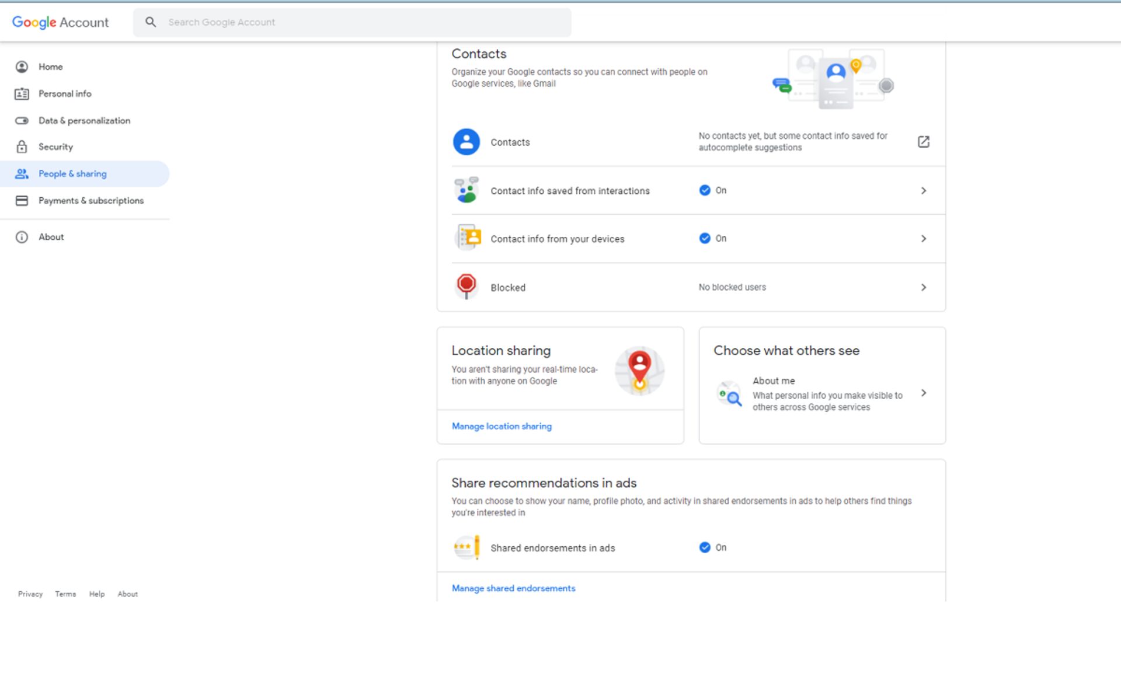
Task: Open Contacts in new window icon
Action: tap(923, 142)
